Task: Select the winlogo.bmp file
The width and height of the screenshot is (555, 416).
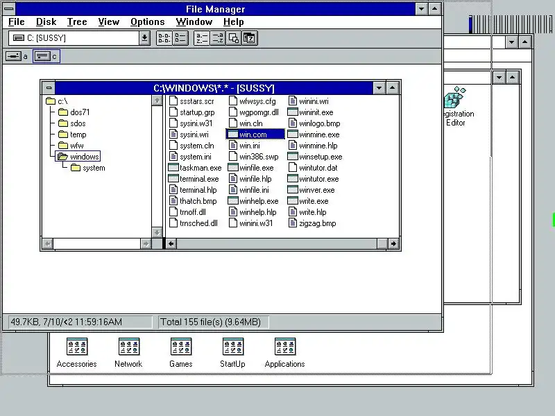Action: (x=314, y=123)
